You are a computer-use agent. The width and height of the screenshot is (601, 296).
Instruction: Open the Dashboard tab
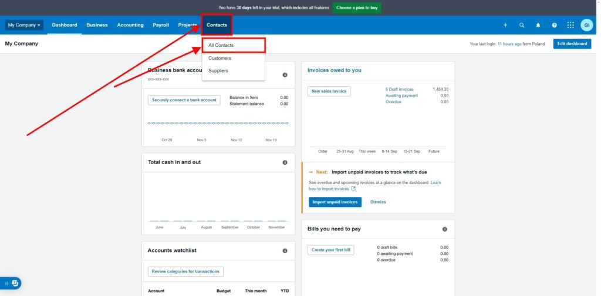[x=65, y=25]
